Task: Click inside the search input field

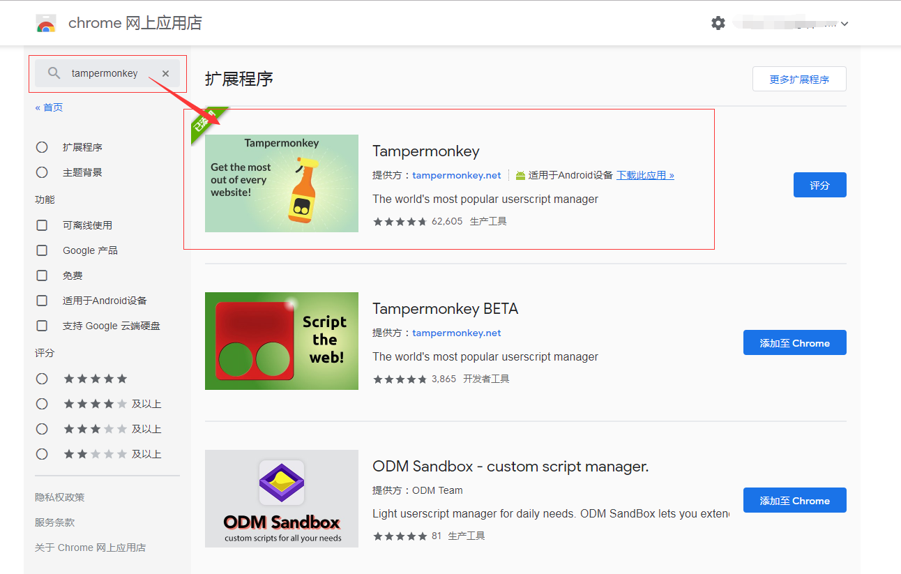Action: point(105,73)
